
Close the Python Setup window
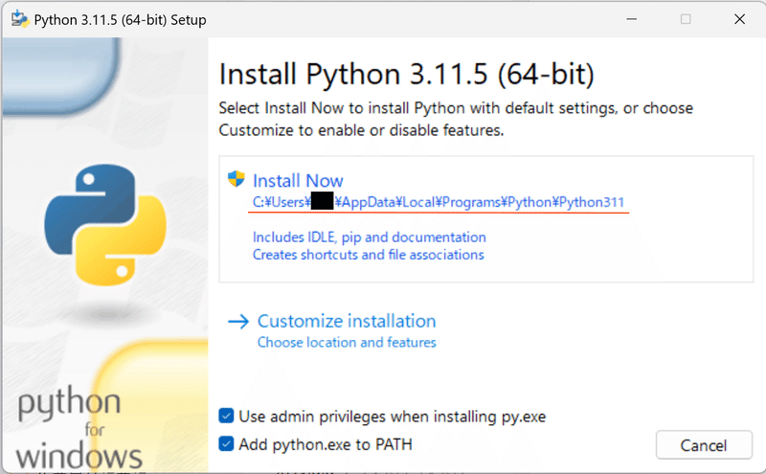point(739,19)
